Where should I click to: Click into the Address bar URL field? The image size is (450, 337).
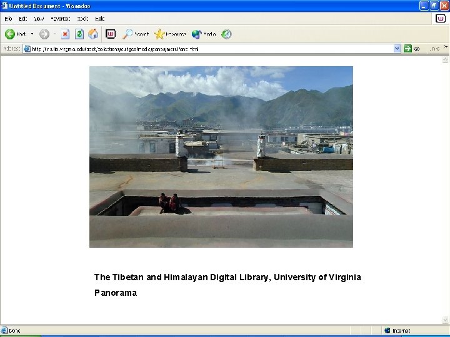click(212, 49)
